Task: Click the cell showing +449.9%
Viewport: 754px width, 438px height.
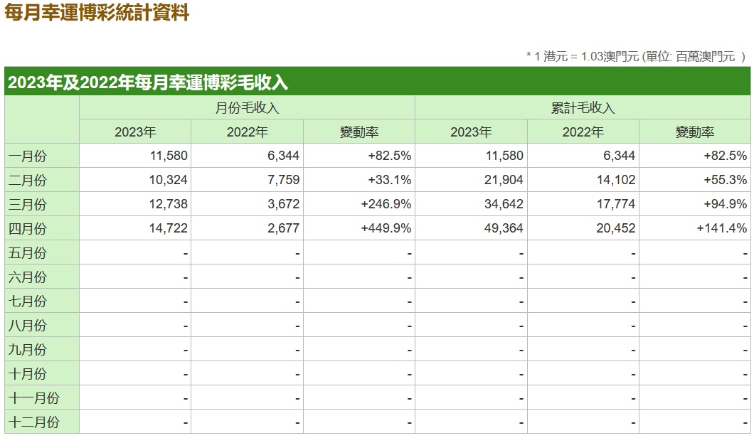Action: (386, 228)
